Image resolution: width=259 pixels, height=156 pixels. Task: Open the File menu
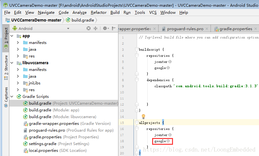pyautogui.click(x=7, y=13)
